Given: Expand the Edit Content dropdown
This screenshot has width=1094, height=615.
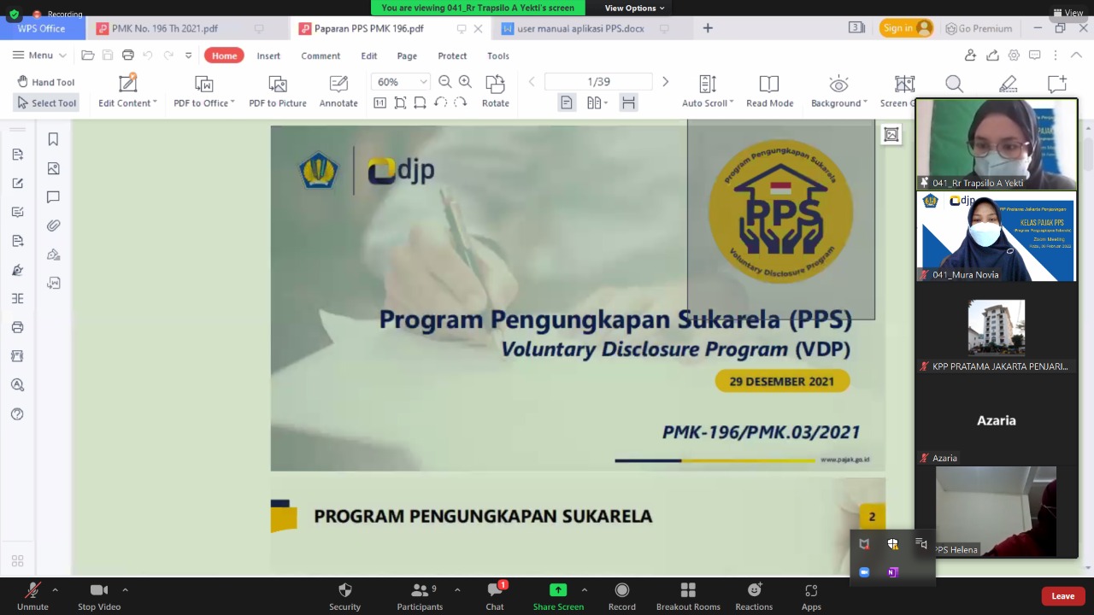Looking at the screenshot, I should [x=127, y=103].
